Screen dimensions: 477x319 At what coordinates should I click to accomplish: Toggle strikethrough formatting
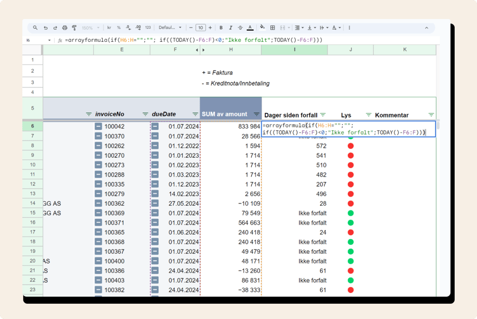click(240, 28)
